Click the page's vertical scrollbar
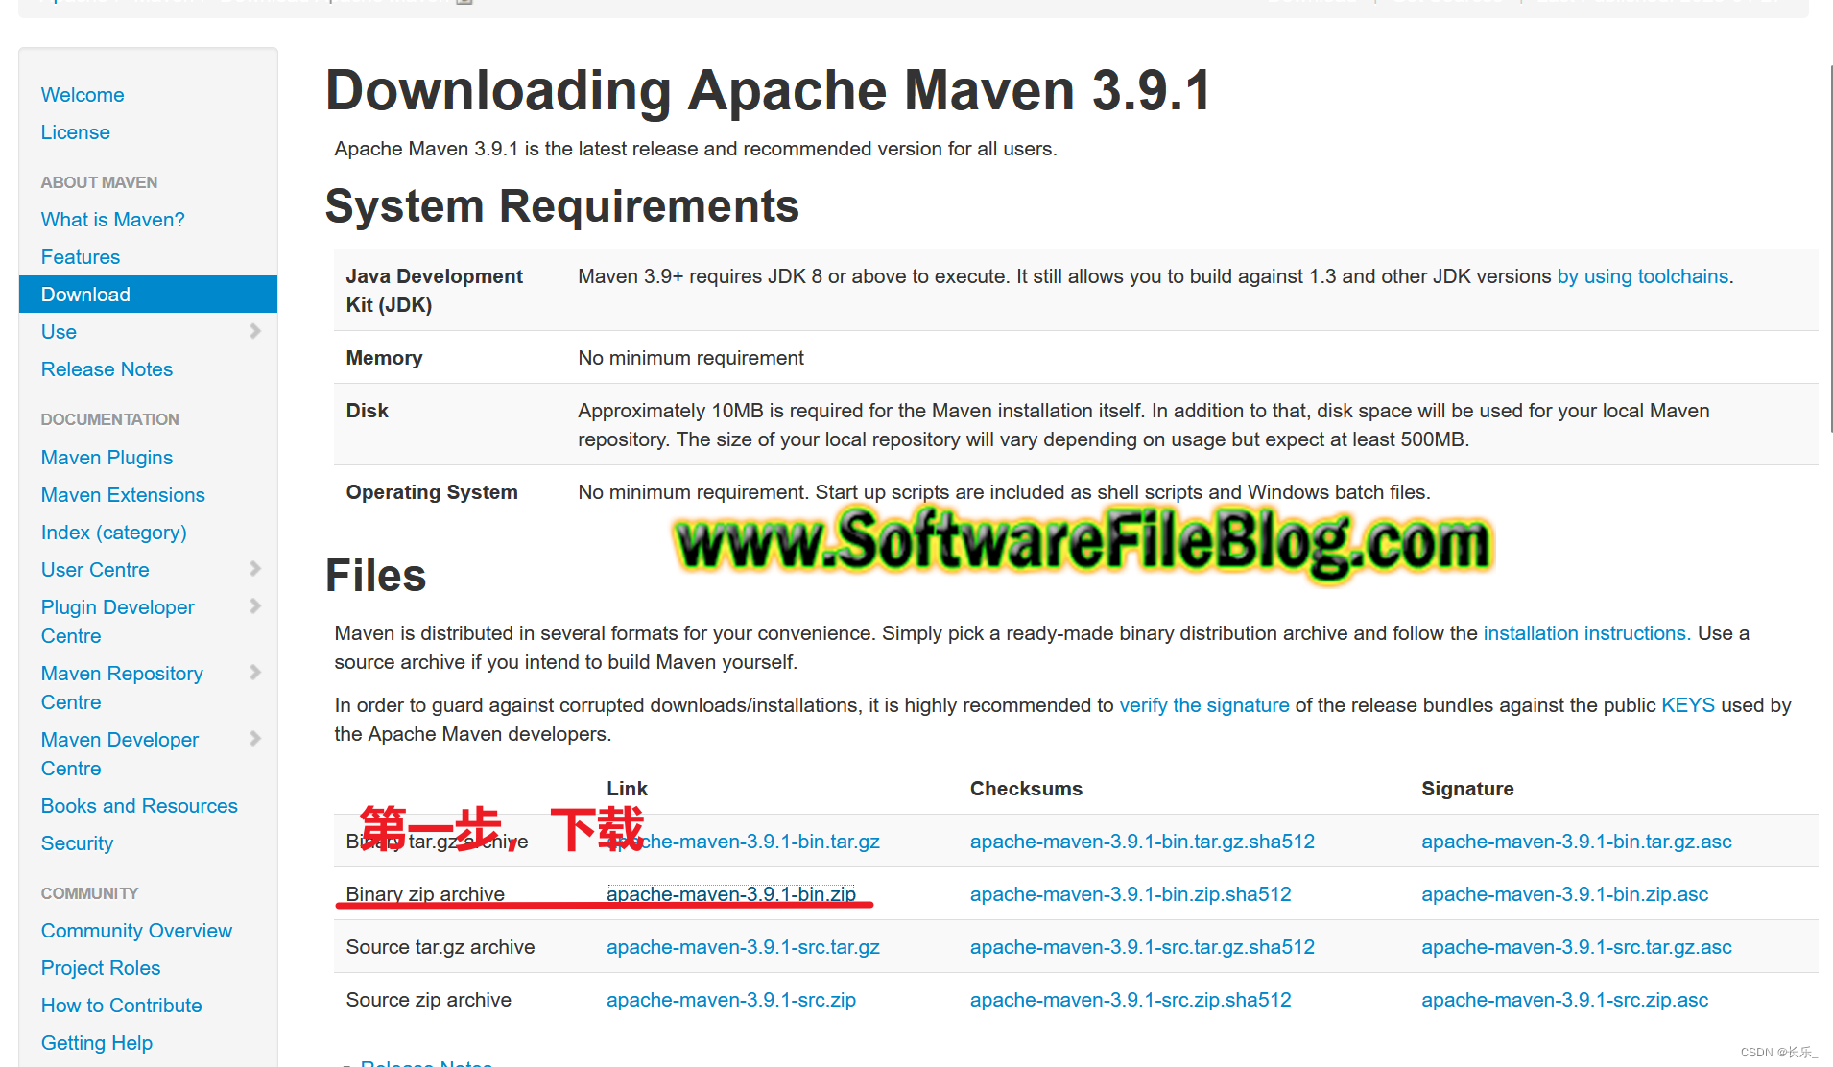The width and height of the screenshot is (1833, 1067). [1830, 249]
